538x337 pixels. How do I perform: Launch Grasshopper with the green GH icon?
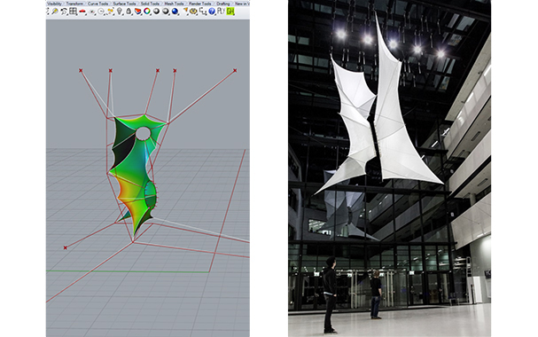(230, 12)
